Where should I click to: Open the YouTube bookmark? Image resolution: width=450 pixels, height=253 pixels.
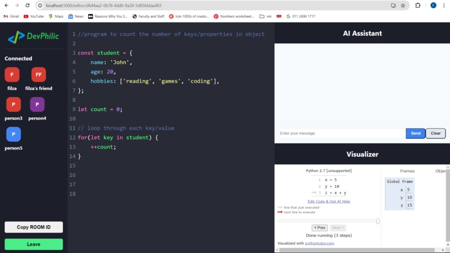(33, 16)
